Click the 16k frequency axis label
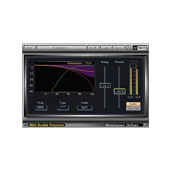Viewport: 171px width, 171px height. [92, 94]
